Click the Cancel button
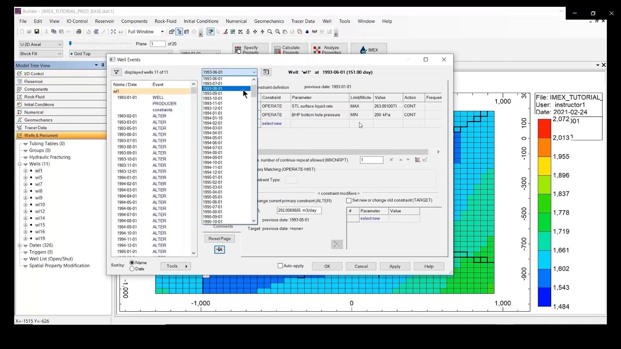Viewport: 621px width, 349px height. [361, 266]
